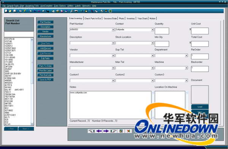The height and width of the screenshot is (149, 228).
Task: Click the Add Record button
Action: pyautogui.click(x=45, y=48)
